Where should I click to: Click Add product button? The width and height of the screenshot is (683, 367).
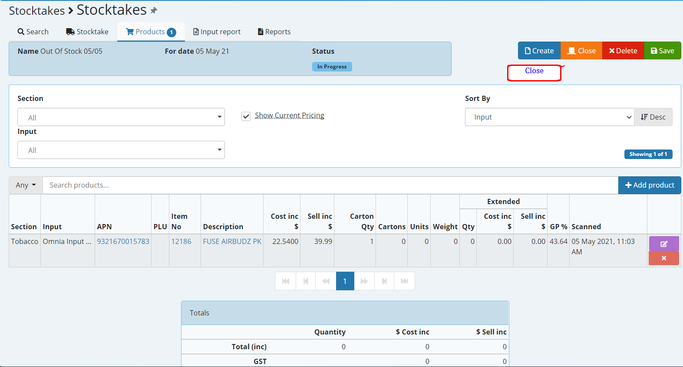(650, 185)
